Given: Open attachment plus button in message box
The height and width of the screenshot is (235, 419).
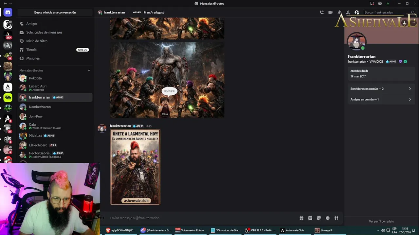Looking at the screenshot, I should 102,218.
